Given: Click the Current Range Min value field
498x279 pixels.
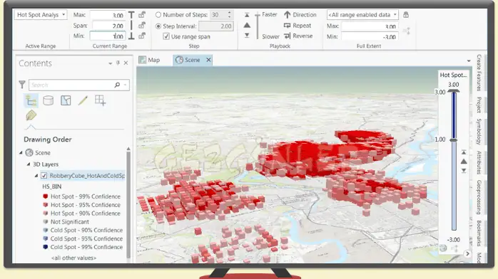Looking at the screenshot, I should click(108, 36).
